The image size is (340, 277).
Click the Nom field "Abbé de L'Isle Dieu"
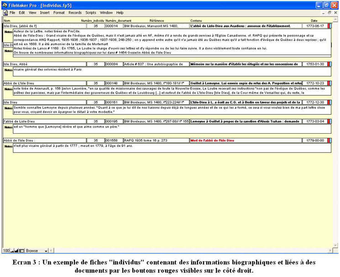(x=45, y=83)
